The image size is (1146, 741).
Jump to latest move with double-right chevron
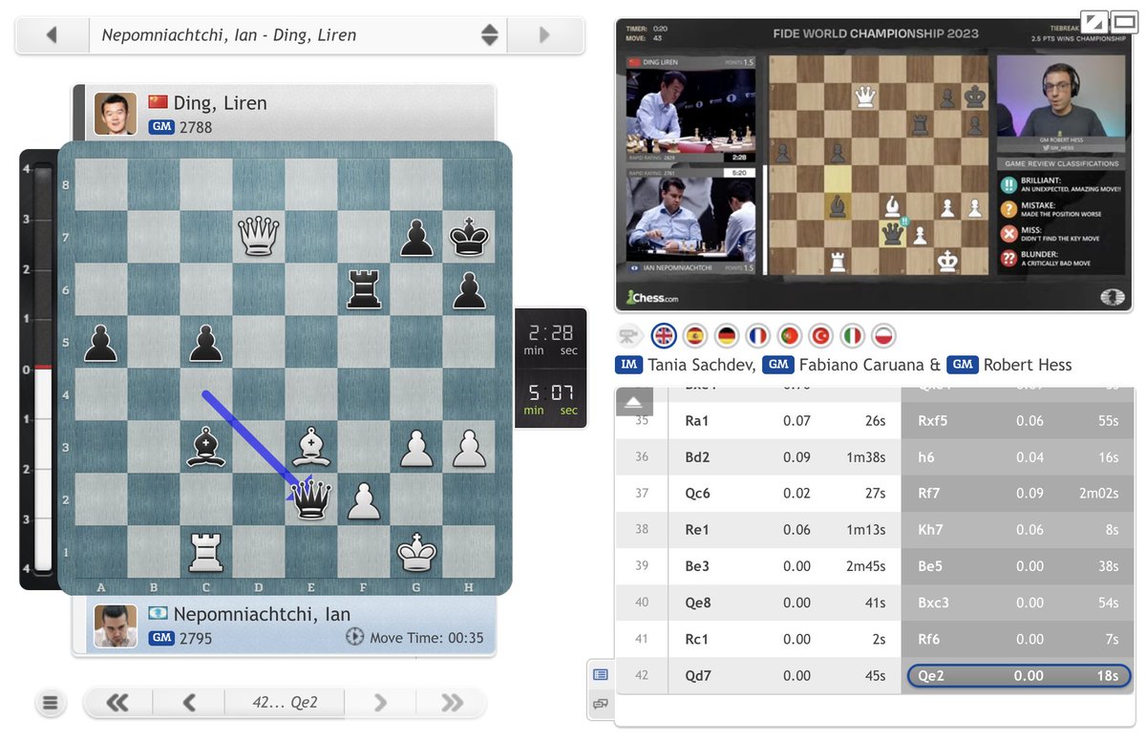(x=450, y=702)
